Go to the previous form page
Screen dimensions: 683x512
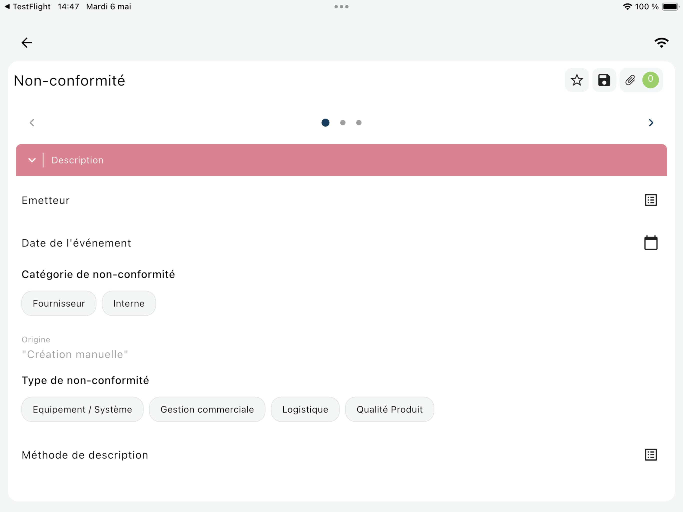(32, 122)
